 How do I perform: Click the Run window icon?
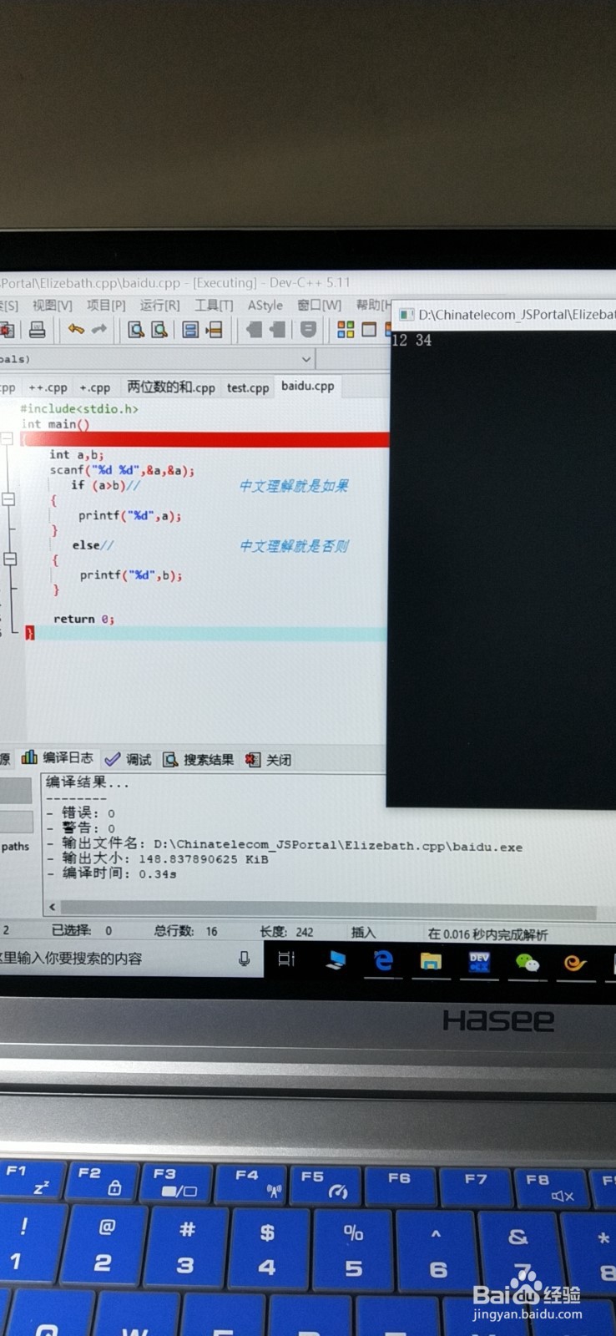click(x=369, y=330)
